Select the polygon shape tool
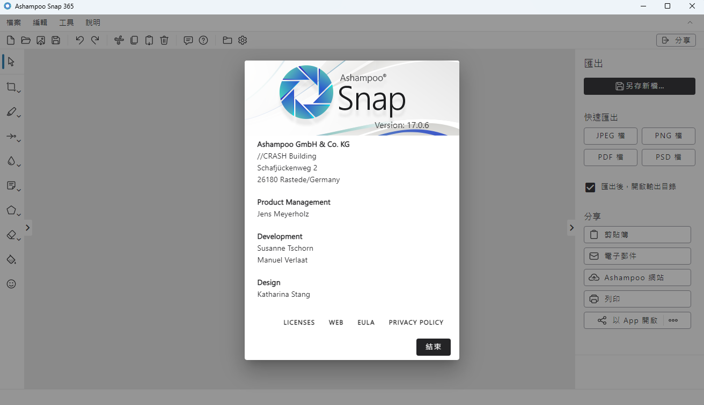 (x=11, y=210)
